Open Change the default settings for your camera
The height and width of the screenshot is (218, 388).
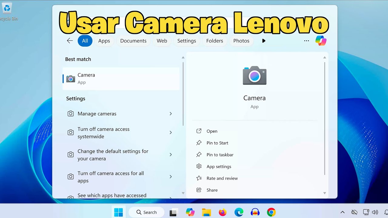121,155
